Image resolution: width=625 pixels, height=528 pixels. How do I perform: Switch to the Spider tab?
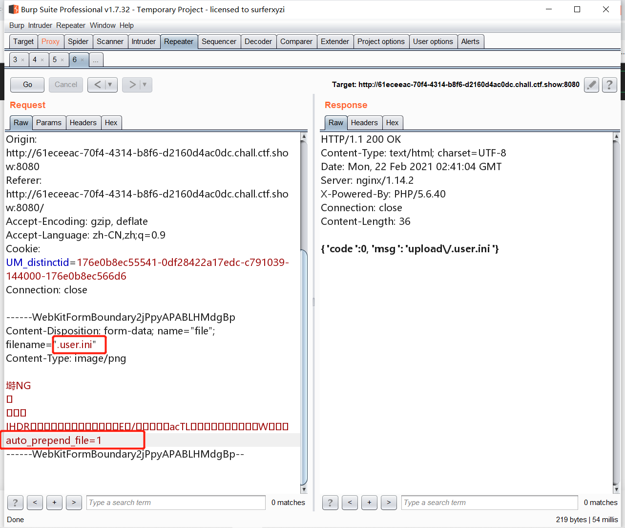click(78, 42)
